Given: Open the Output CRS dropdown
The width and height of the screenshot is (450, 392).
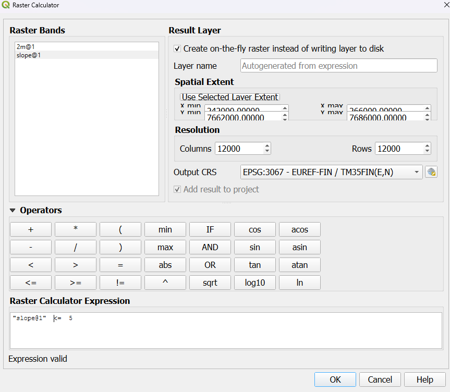Looking at the screenshot, I should [331, 172].
